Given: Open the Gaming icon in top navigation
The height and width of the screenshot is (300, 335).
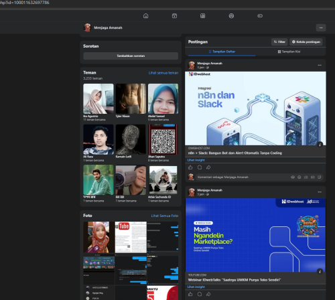Looking at the screenshot, I should 260,16.
